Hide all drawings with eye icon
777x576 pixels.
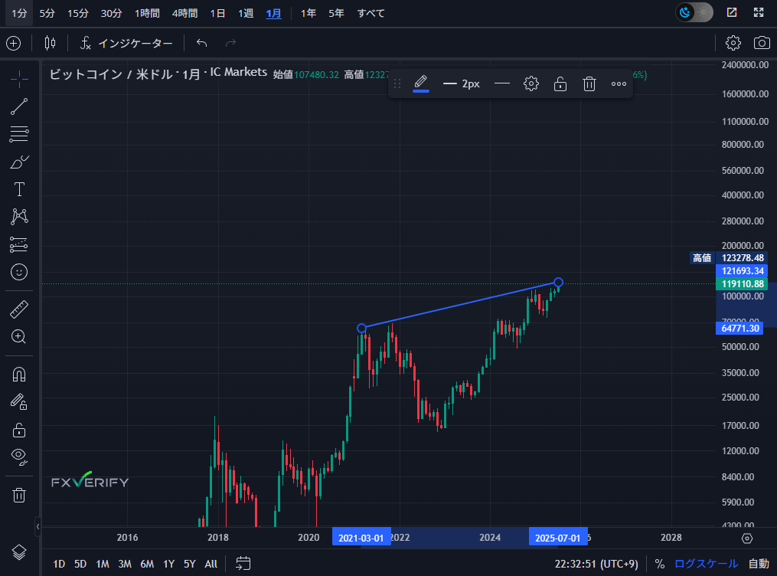19,457
